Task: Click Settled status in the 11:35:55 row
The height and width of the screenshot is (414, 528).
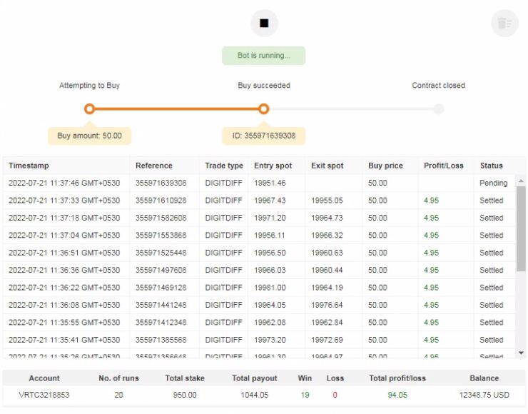Action: coord(492,323)
